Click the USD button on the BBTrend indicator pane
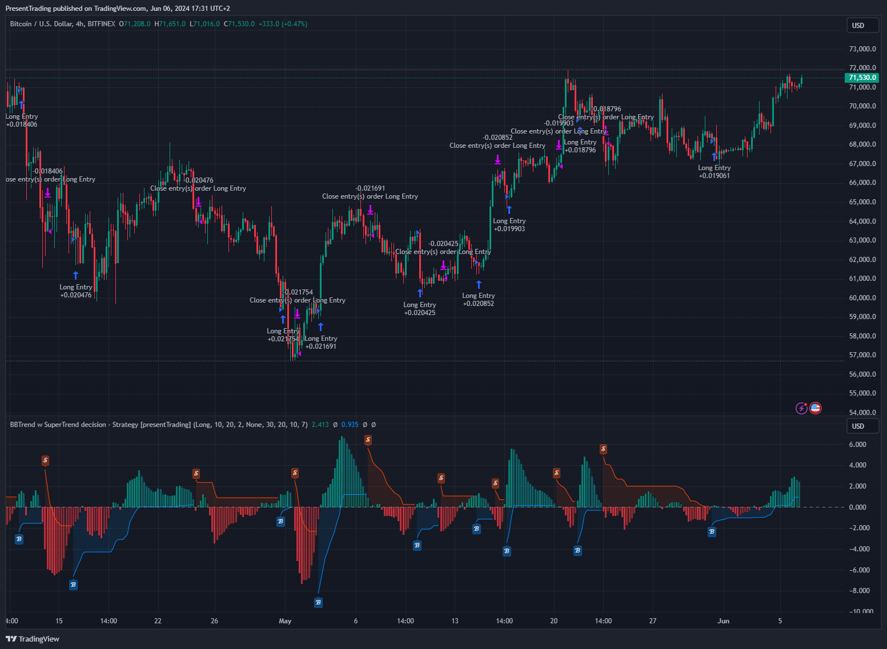887x649 pixels. click(862, 426)
